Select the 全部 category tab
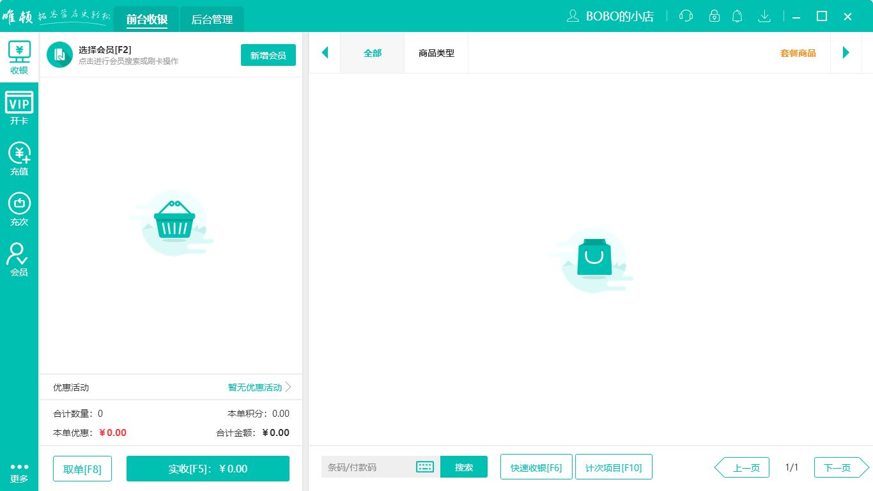873x491 pixels. [373, 53]
